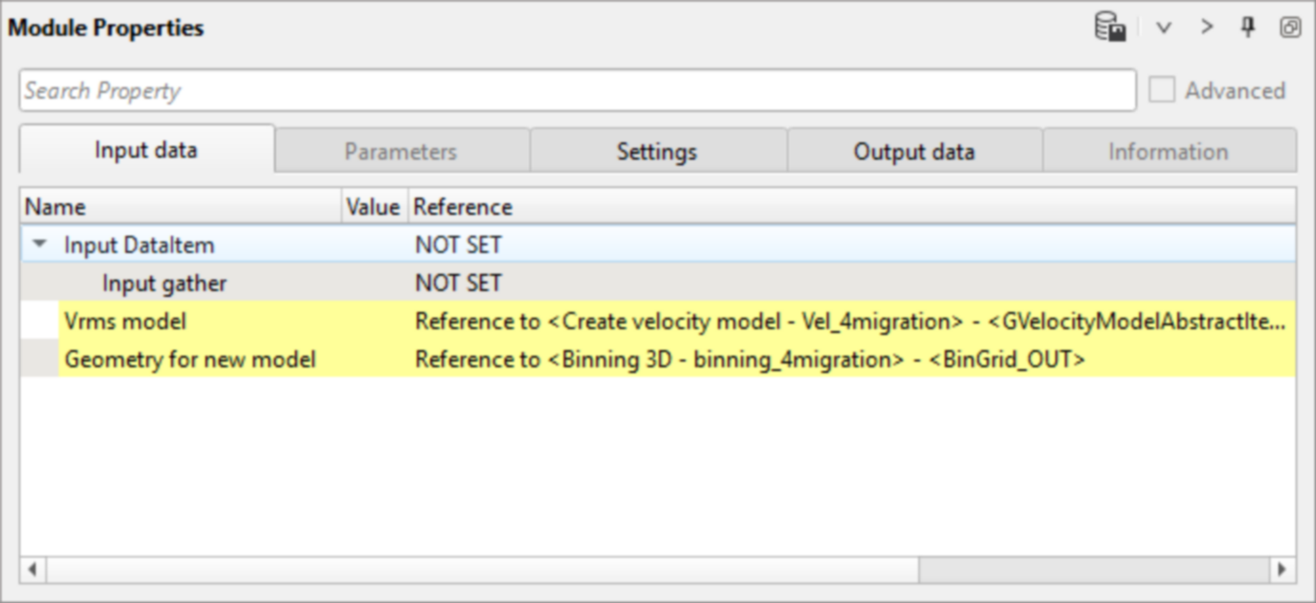Select the Geometry for new model row
This screenshot has height=603, width=1316.
coord(189,360)
